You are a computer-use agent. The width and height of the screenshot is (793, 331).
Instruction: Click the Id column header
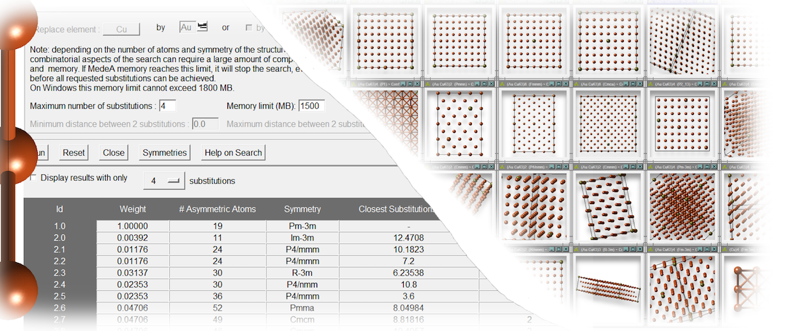point(59,209)
